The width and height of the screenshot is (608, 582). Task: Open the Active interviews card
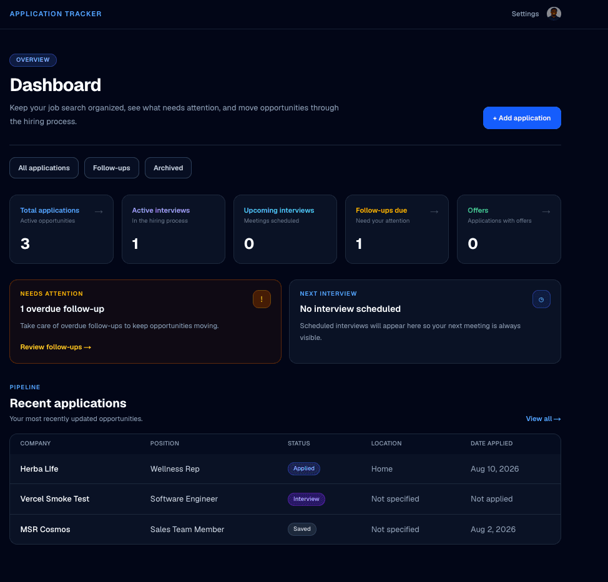click(174, 229)
